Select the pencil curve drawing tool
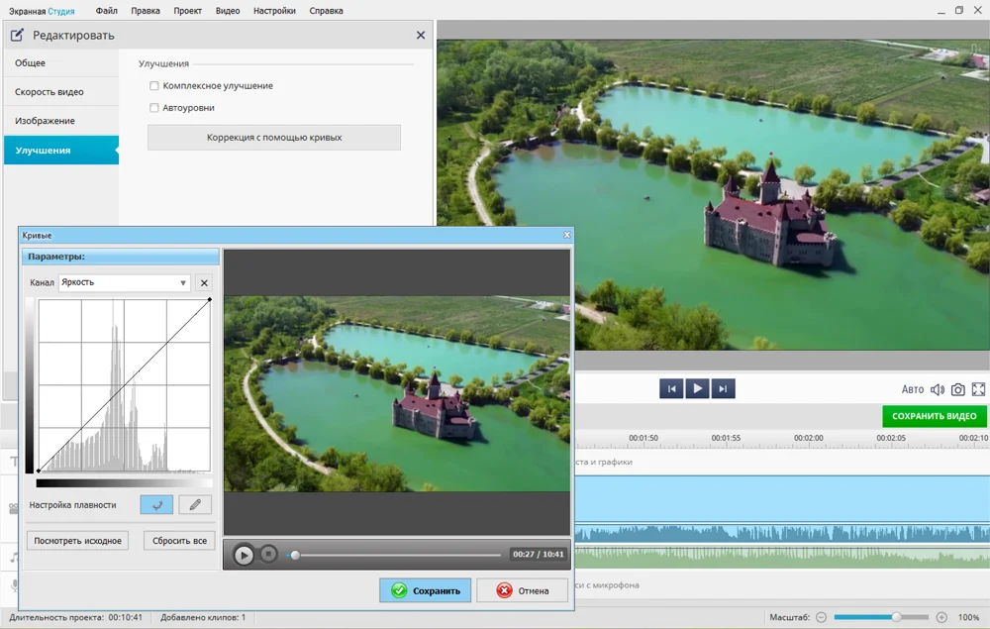 click(195, 505)
